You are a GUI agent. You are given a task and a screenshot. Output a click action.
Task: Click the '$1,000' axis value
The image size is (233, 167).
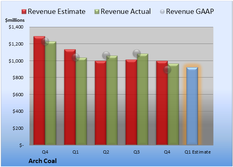[x=16, y=61]
